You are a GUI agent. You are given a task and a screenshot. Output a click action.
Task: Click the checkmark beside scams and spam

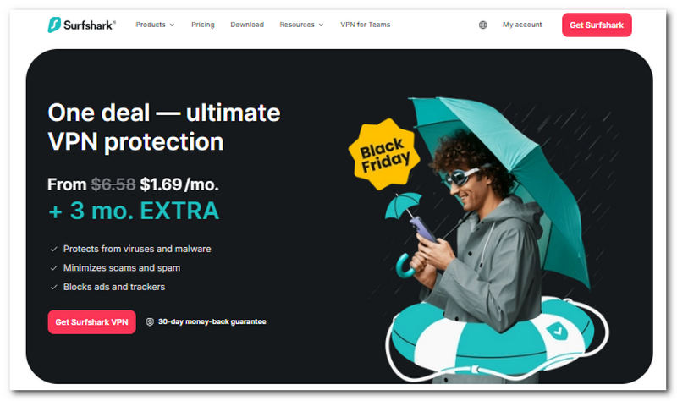53,268
